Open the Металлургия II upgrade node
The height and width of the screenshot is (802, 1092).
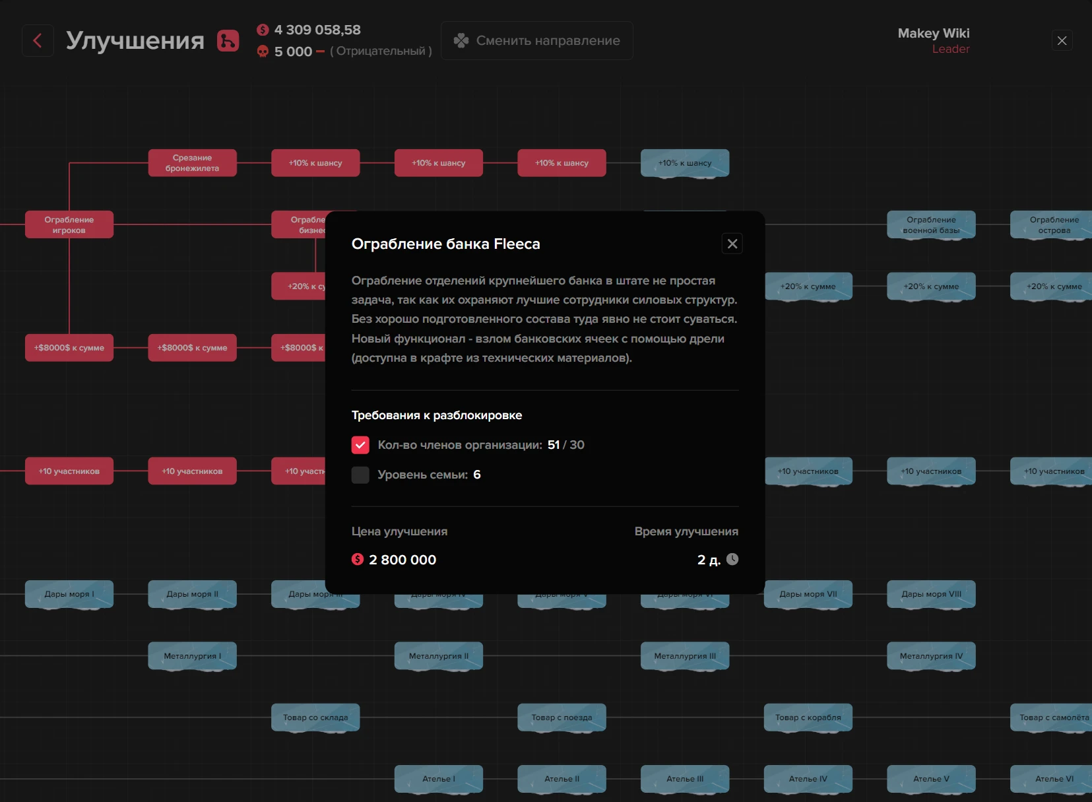click(438, 655)
